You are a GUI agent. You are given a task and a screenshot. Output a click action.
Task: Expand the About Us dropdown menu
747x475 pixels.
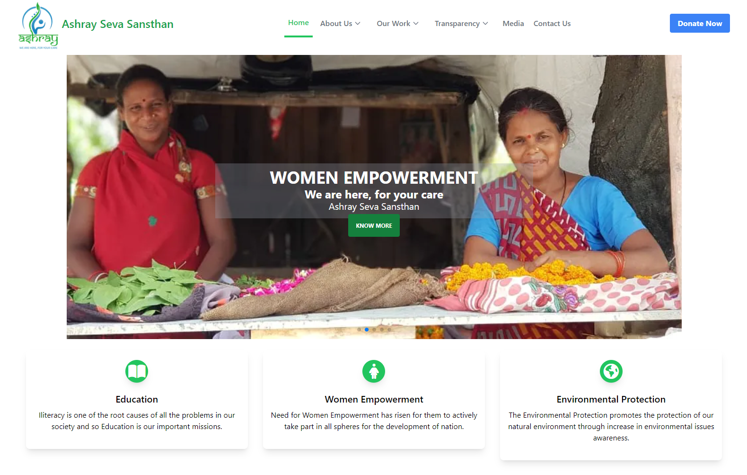click(340, 24)
